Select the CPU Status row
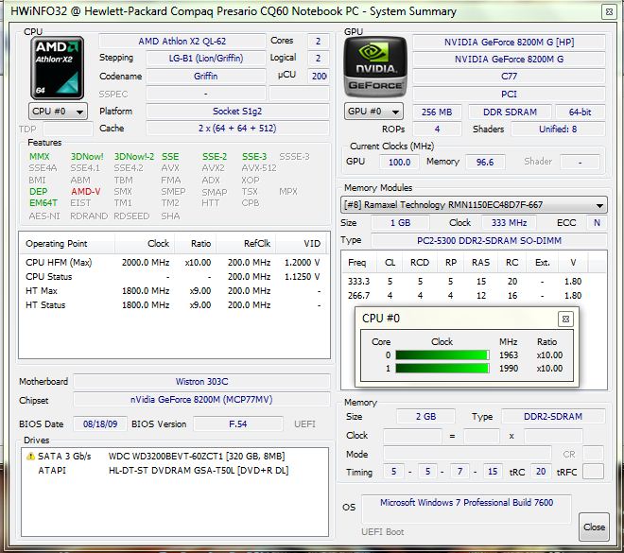 174,276
